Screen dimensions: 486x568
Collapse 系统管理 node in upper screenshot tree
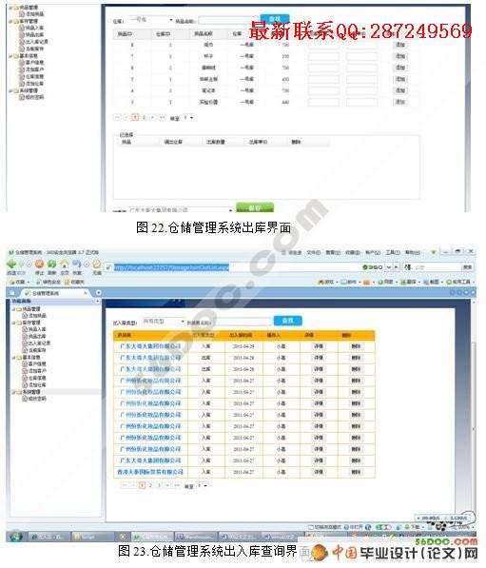[10, 90]
